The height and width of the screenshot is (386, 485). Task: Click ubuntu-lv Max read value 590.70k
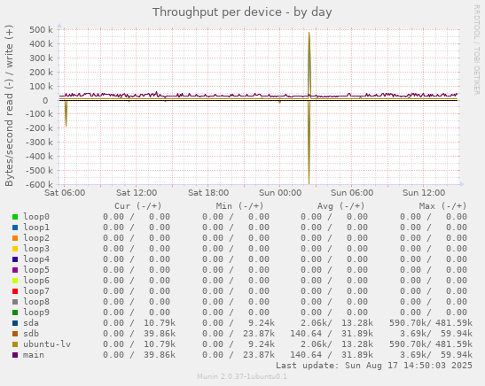(x=408, y=344)
